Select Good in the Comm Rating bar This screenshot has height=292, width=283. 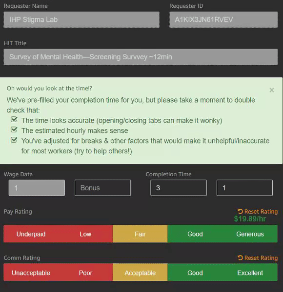click(x=195, y=273)
